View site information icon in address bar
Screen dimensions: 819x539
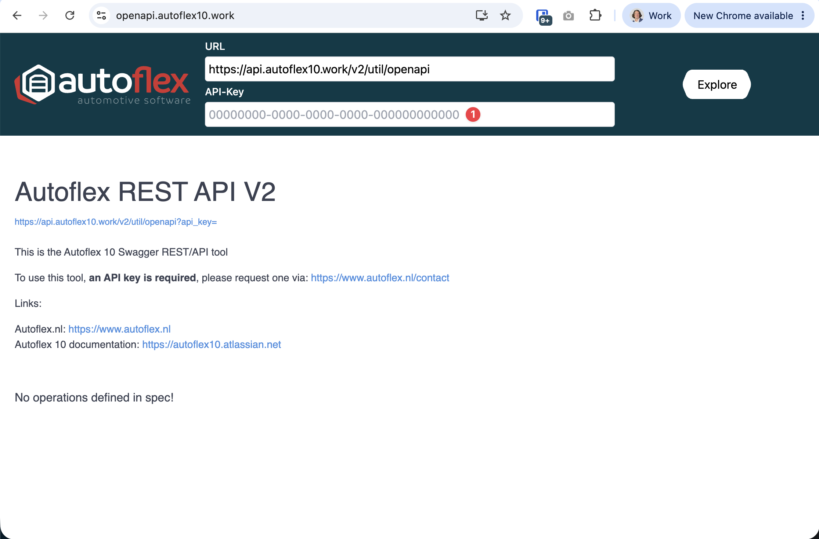click(101, 15)
